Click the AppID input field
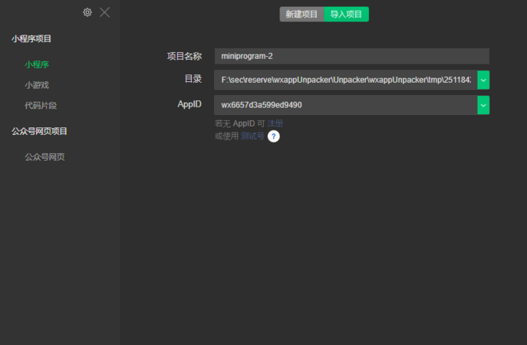Screen dimensions: 527x345 pos(346,105)
